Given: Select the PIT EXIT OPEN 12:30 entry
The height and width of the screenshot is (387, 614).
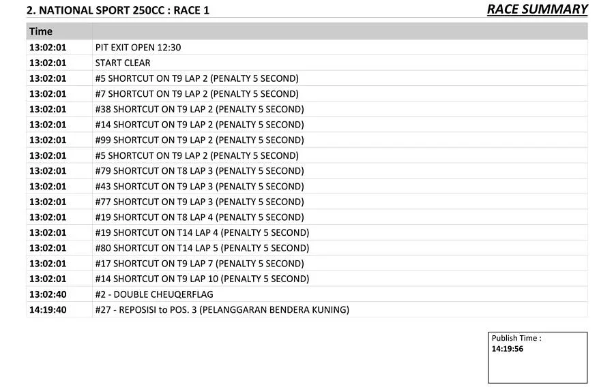Looking at the screenshot, I should click(x=138, y=48).
